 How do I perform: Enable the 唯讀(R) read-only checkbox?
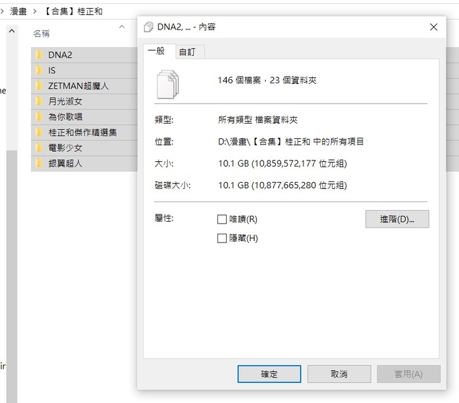click(222, 219)
